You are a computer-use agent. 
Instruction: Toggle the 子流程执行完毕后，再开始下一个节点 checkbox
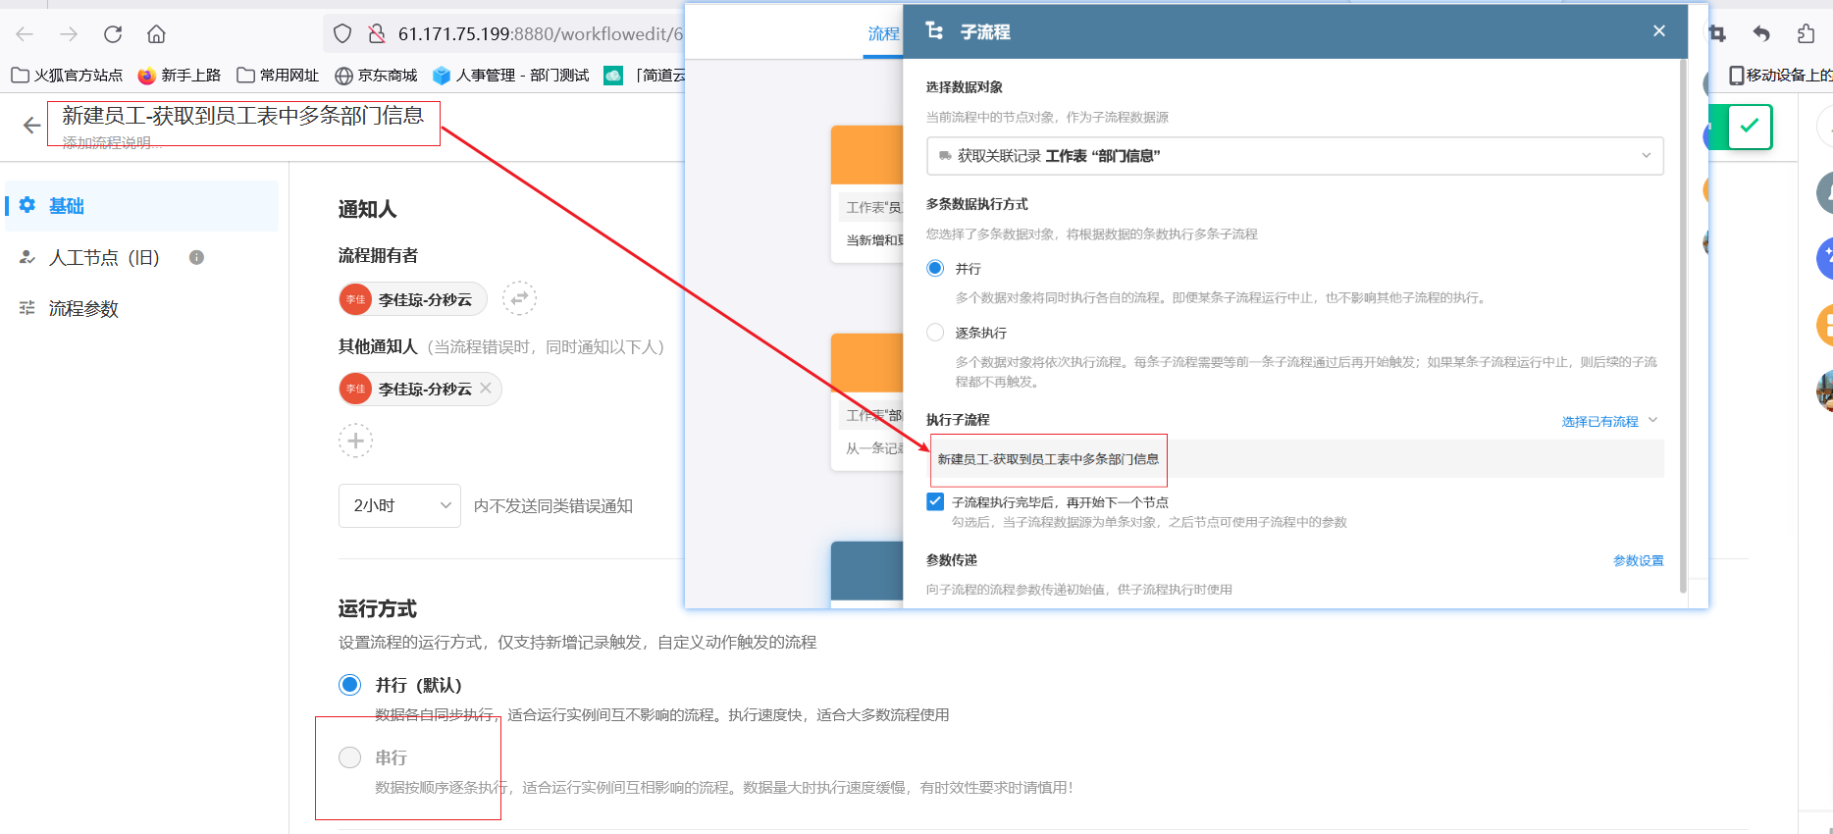point(935,502)
